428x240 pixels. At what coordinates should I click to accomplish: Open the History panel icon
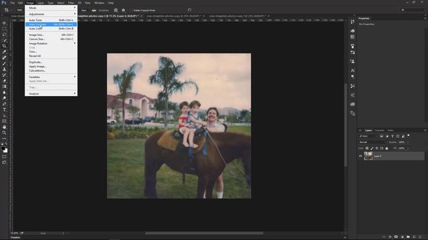click(352, 21)
